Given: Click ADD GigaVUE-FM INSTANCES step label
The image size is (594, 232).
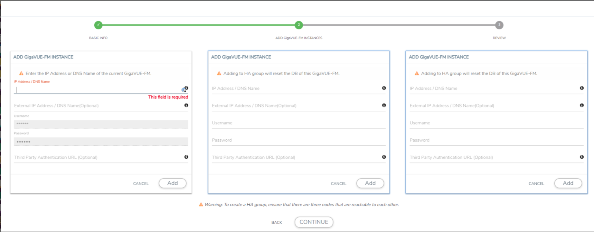Looking at the screenshot, I should (x=299, y=38).
